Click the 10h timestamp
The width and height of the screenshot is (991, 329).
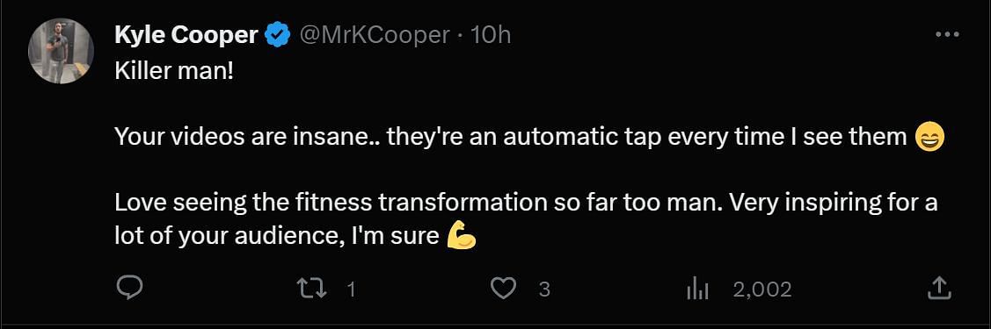click(x=491, y=35)
